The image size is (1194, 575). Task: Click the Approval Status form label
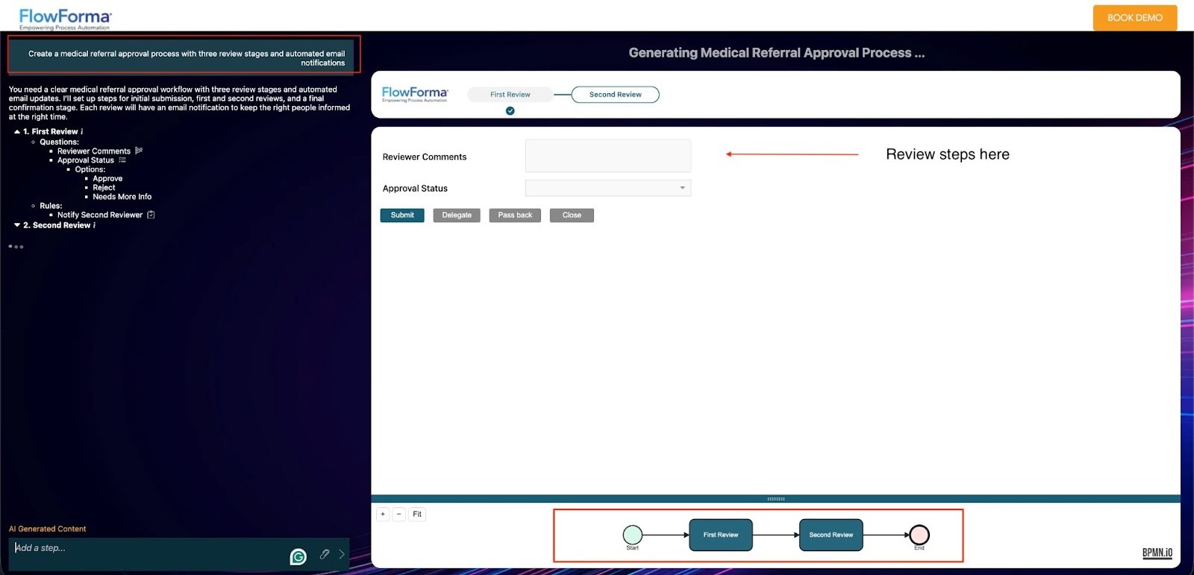[415, 189]
